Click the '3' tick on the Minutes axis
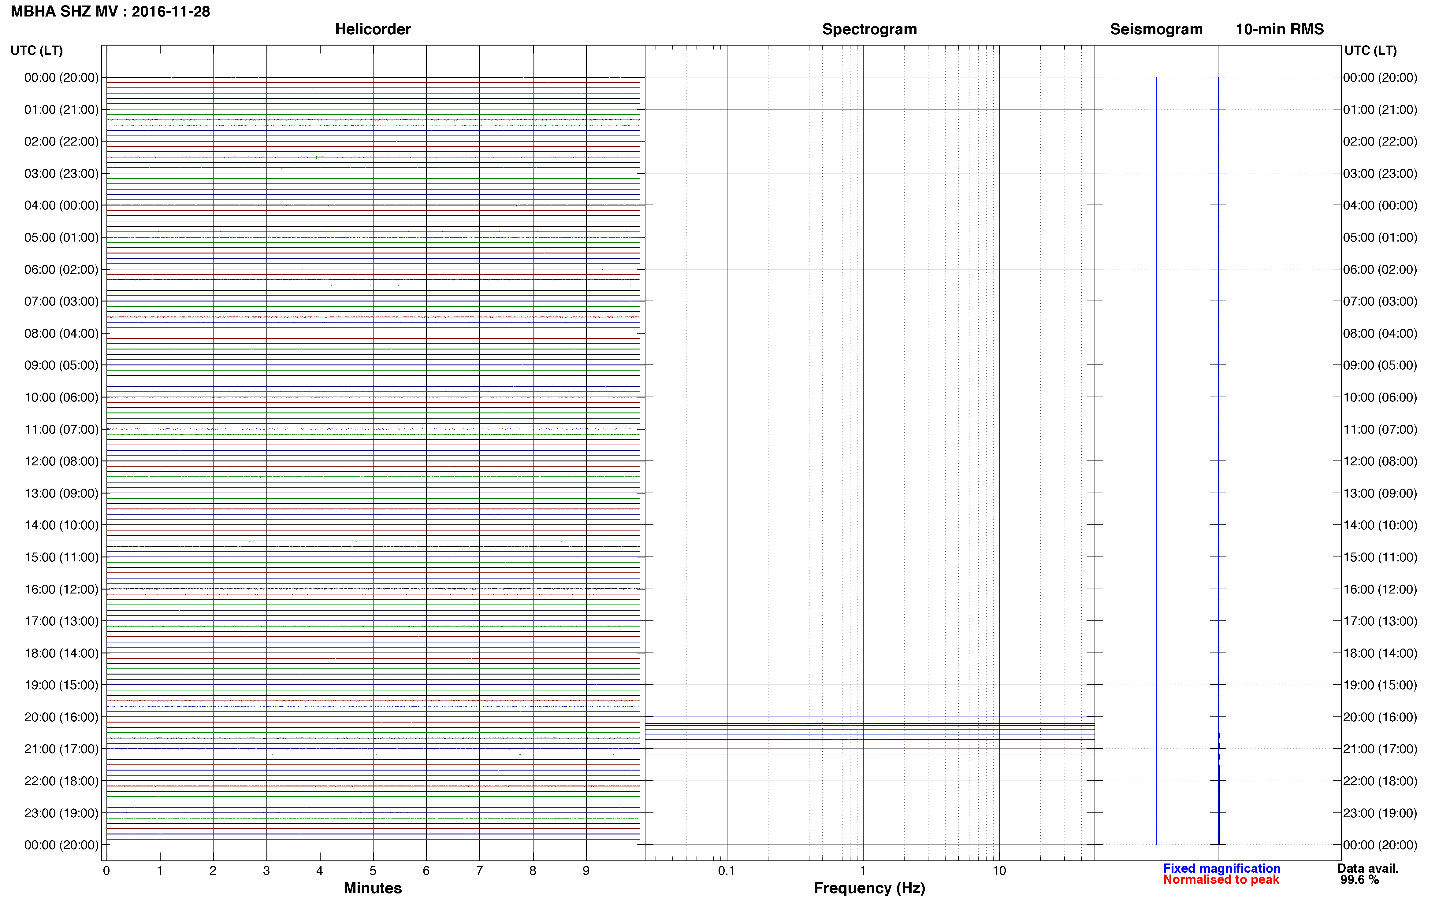The width and height of the screenshot is (1450, 906). click(x=266, y=871)
